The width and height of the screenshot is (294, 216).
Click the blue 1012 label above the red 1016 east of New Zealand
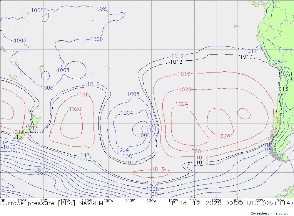point(93,84)
